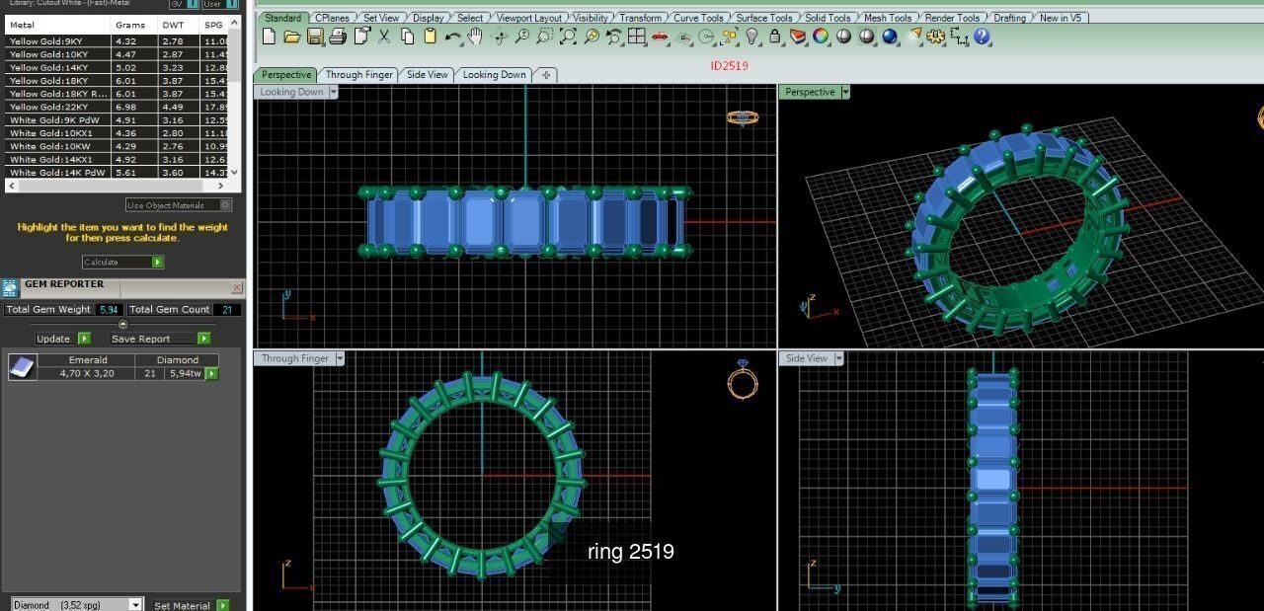This screenshot has width=1264, height=611.
Task: Open Help with the question mark icon
Action: (982, 37)
